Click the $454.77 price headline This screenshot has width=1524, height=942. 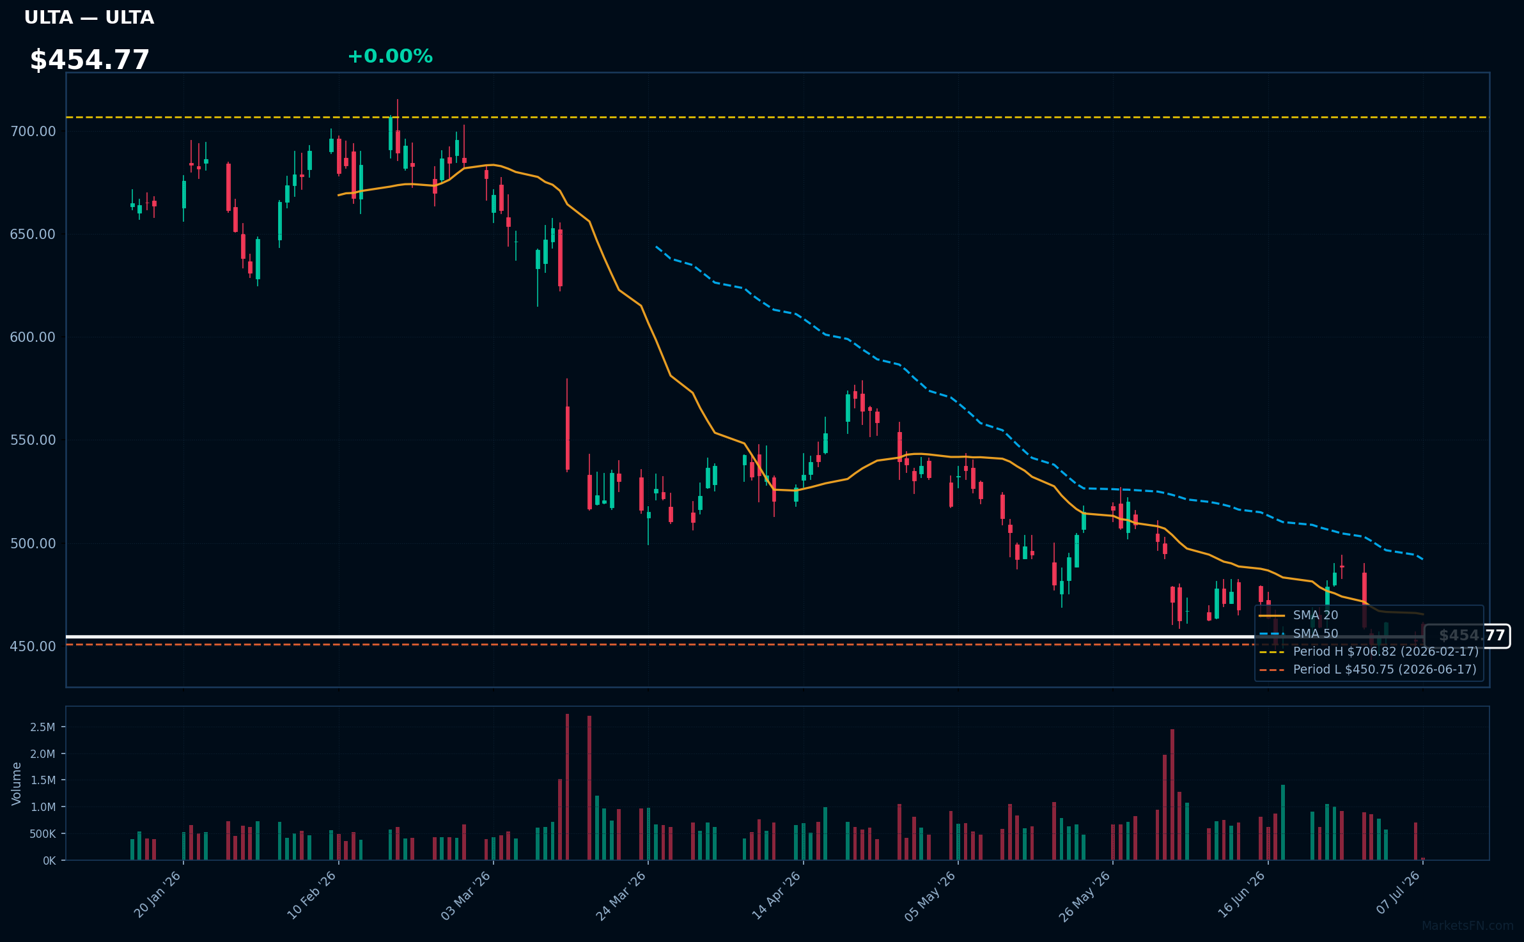pyautogui.click(x=89, y=60)
